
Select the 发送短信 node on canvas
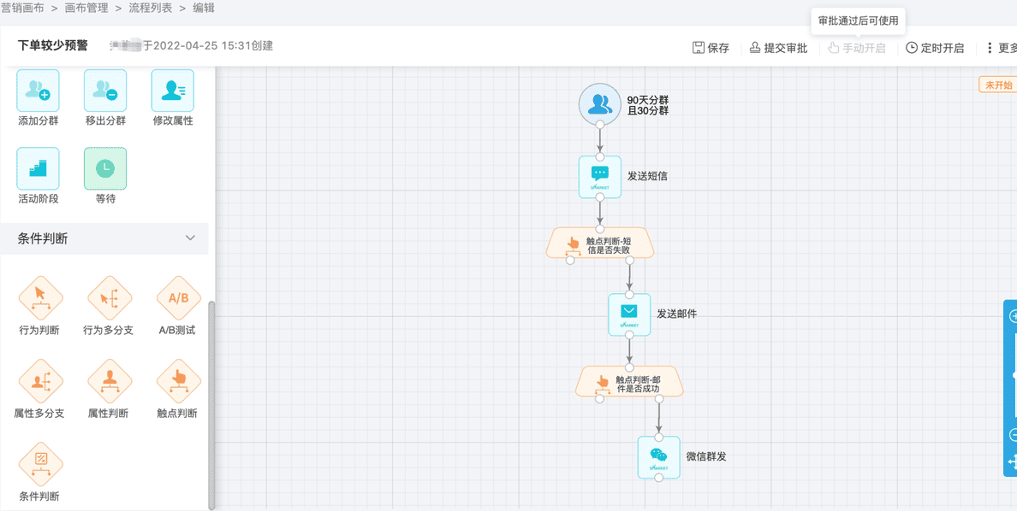[x=600, y=176]
